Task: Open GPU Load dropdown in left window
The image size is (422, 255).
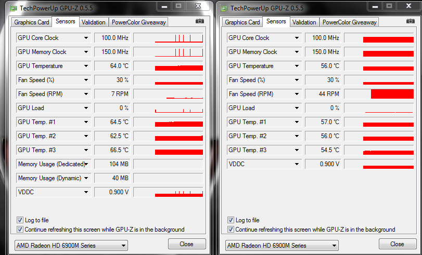Action: (86, 108)
